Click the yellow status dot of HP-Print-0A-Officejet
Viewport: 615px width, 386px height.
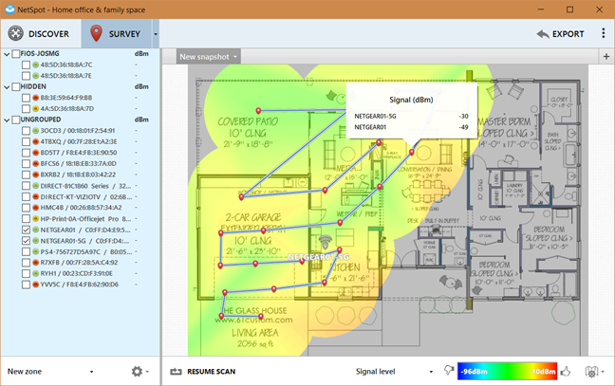[x=36, y=219]
